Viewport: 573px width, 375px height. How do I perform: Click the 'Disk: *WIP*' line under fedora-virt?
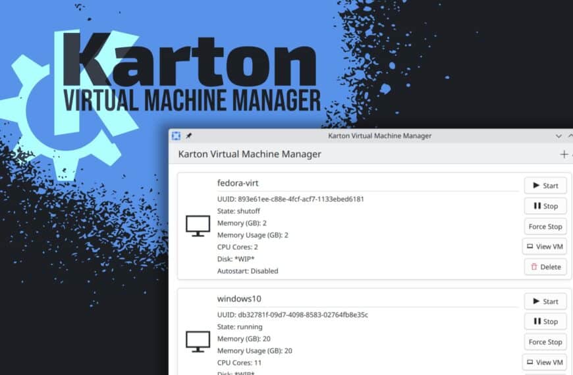click(x=236, y=259)
